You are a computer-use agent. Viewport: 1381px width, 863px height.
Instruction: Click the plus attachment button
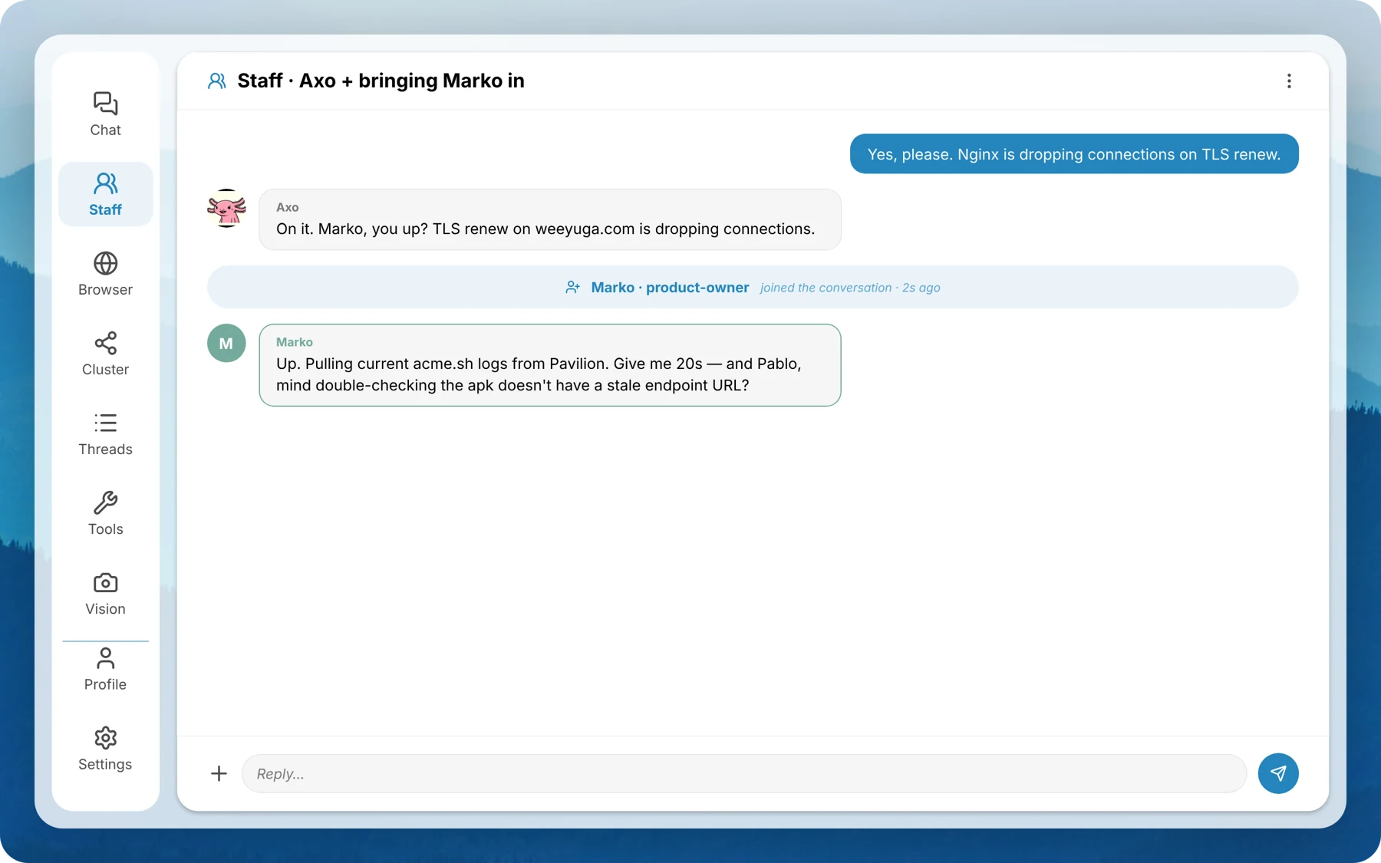[219, 773]
